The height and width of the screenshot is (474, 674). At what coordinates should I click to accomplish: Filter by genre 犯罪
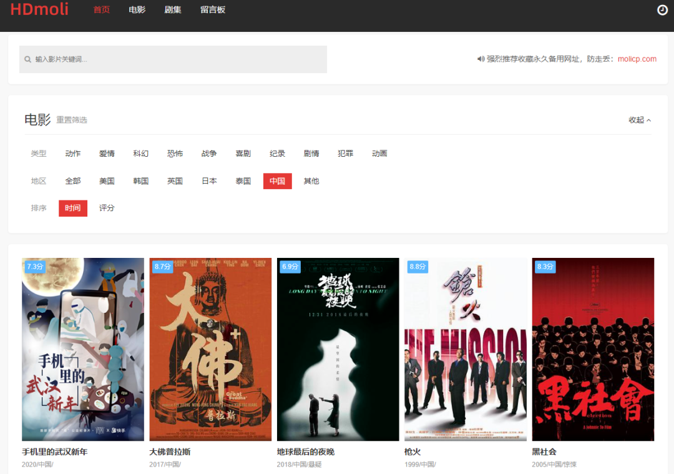[345, 154]
